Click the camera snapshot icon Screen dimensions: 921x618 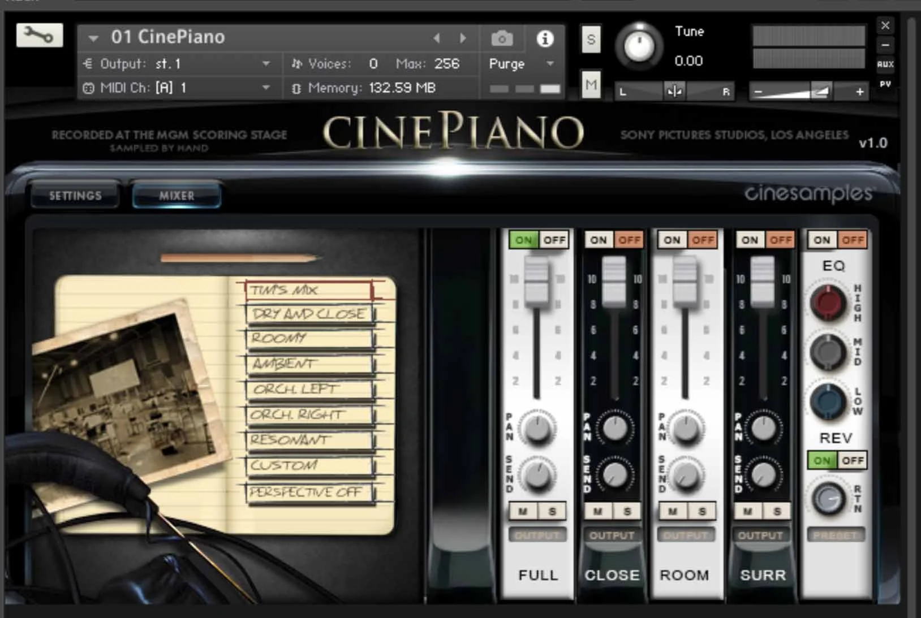coord(501,38)
